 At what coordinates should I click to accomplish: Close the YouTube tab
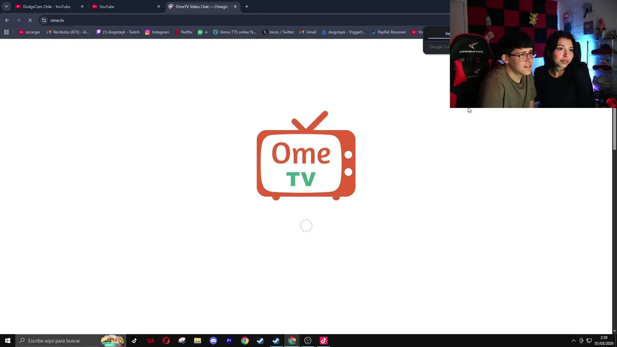pyautogui.click(x=159, y=7)
